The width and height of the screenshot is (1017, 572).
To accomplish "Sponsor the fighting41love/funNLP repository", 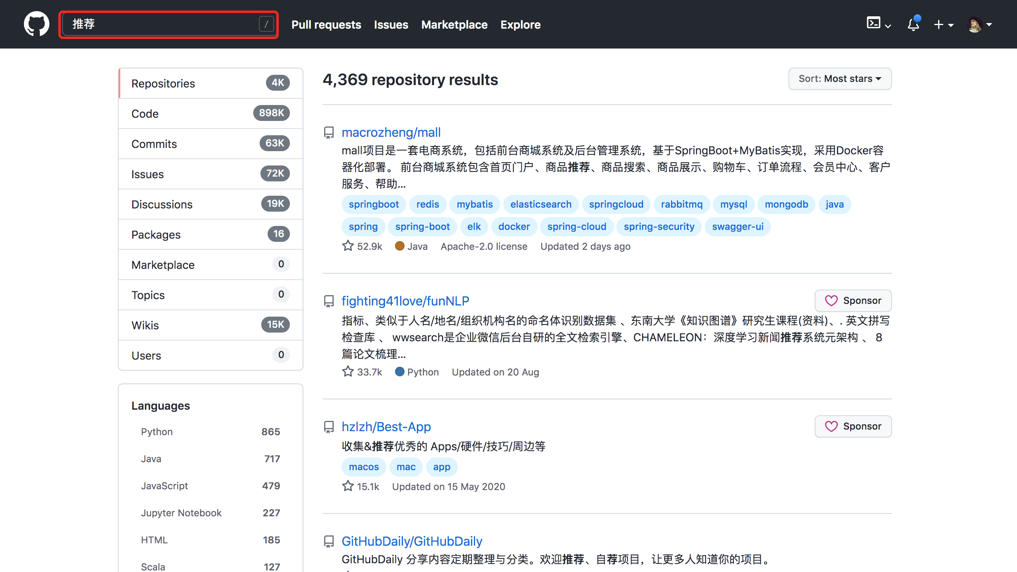I will coord(853,301).
